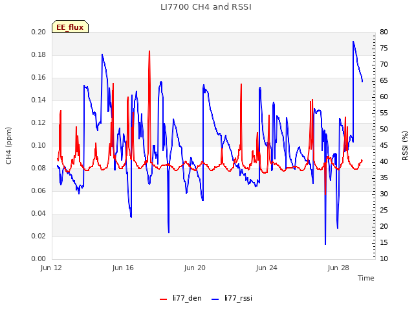Click the RSSI (%) axis label
This screenshot has width=414, height=311.
pos(405,145)
